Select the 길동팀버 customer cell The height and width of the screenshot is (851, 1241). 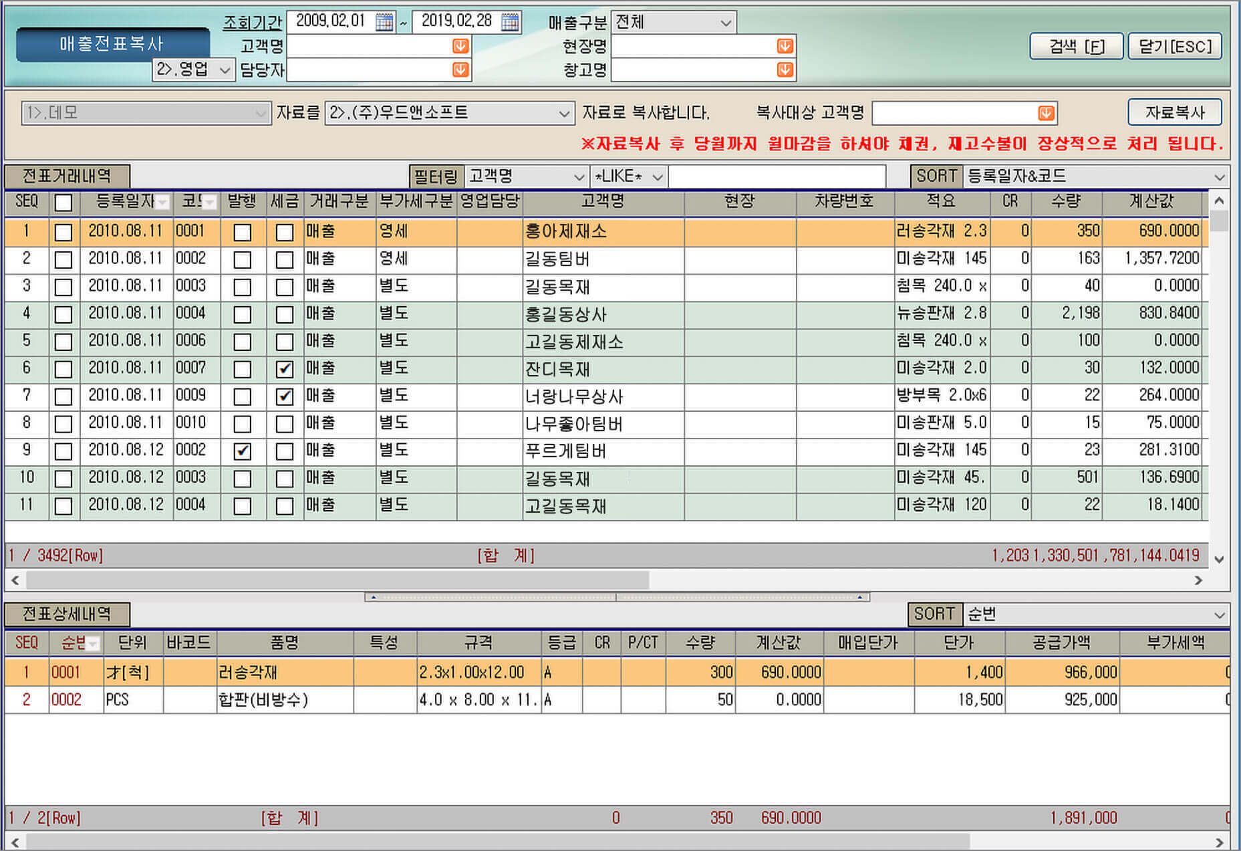pos(603,259)
